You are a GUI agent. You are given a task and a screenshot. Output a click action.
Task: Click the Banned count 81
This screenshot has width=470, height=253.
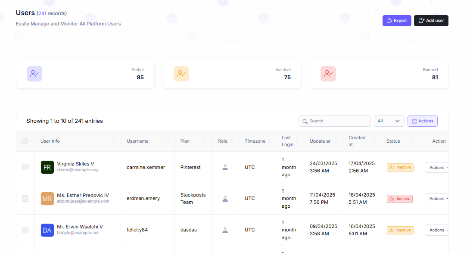pos(435,77)
